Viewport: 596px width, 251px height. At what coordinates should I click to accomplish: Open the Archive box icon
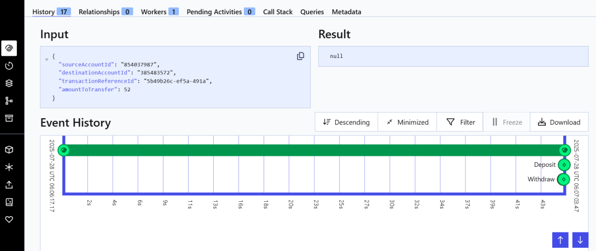[9, 118]
